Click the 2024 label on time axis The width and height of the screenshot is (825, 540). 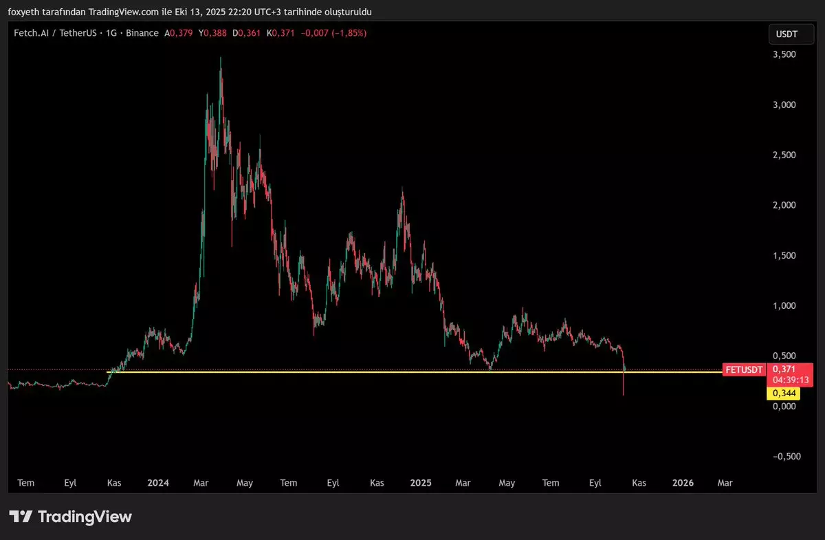coord(158,483)
